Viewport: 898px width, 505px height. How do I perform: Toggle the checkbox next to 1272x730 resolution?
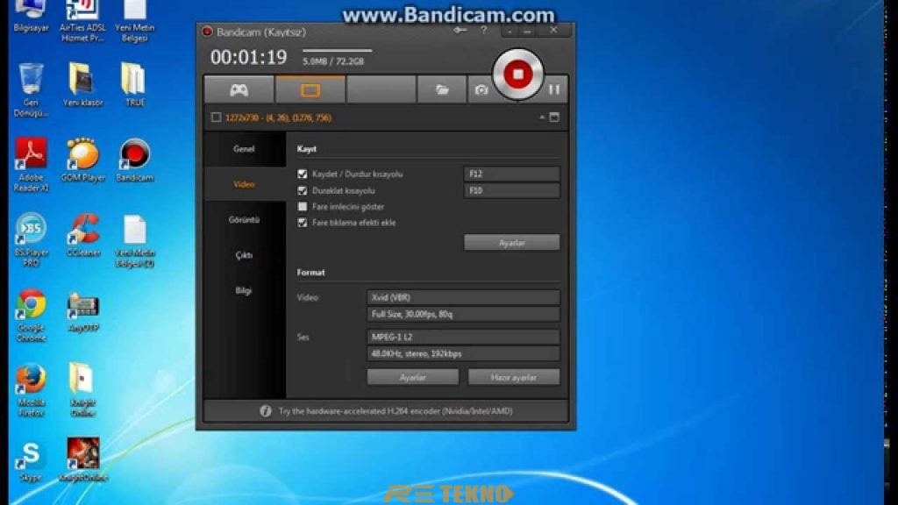click(216, 117)
